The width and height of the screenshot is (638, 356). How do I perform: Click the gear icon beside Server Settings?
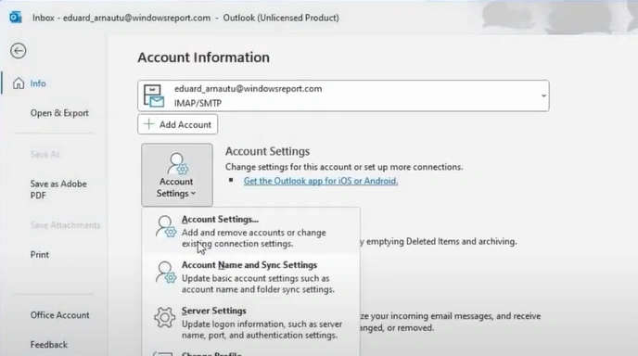165,318
